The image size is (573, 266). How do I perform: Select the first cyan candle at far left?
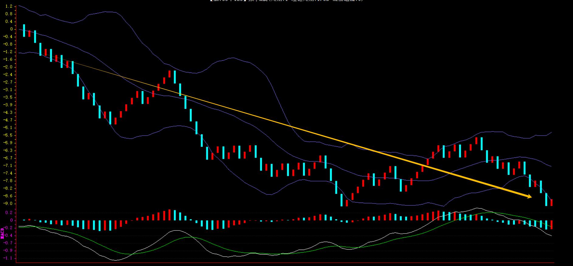(x=24, y=30)
